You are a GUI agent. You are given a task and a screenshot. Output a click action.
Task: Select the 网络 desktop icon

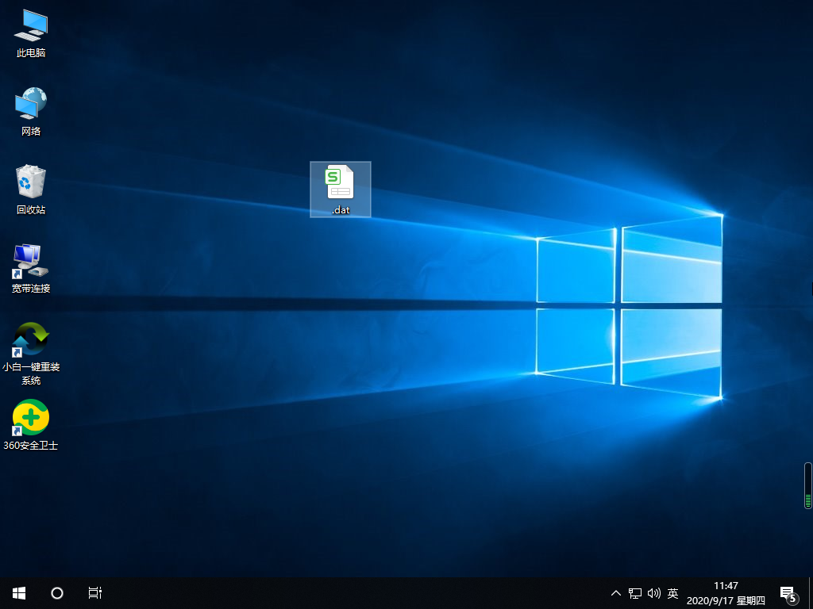[31, 112]
